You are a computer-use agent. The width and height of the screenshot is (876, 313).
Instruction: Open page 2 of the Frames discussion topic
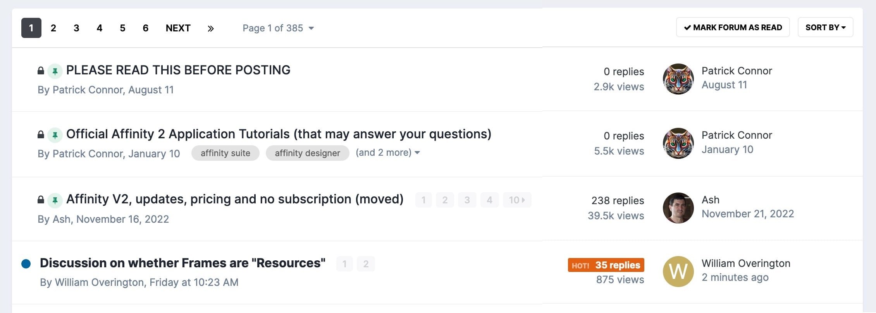[x=366, y=264]
